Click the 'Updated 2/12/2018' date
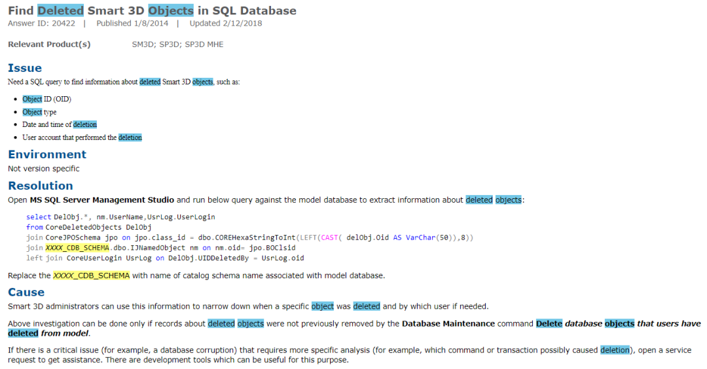The height and width of the screenshot is (369, 707). coord(225,24)
